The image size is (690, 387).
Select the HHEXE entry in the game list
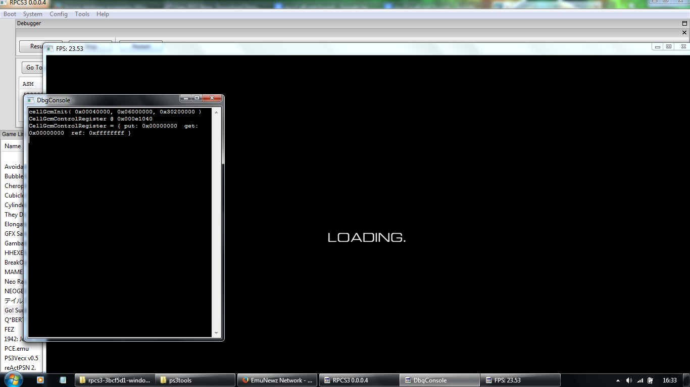click(x=14, y=253)
